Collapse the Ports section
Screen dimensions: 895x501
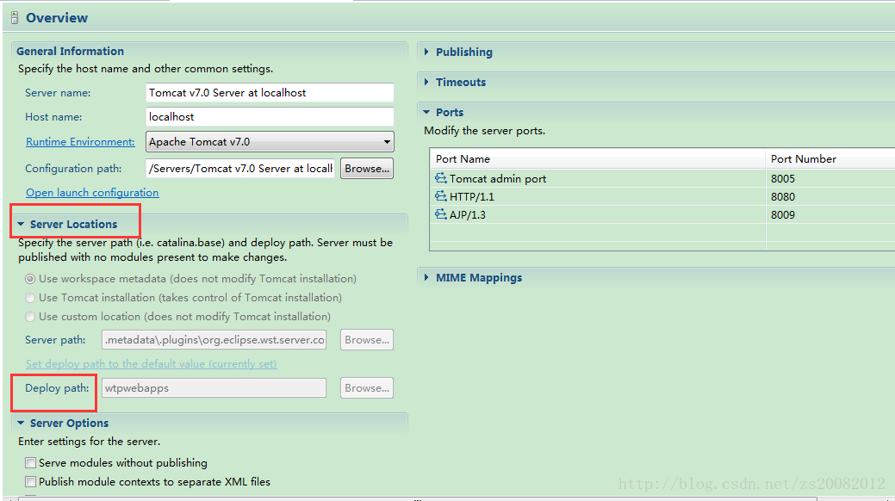[426, 113]
